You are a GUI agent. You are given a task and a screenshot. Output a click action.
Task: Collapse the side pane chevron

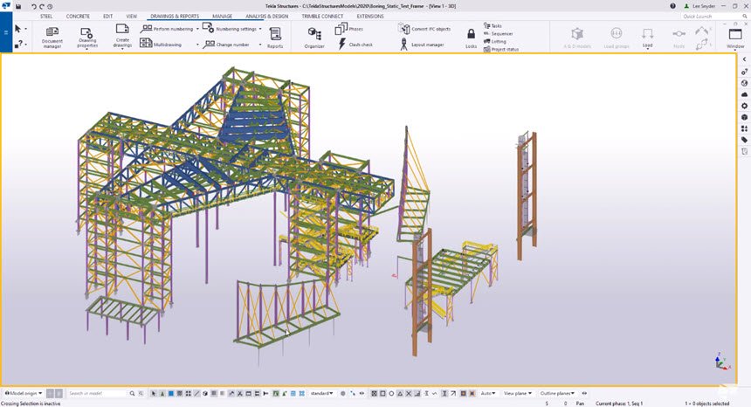point(744,59)
